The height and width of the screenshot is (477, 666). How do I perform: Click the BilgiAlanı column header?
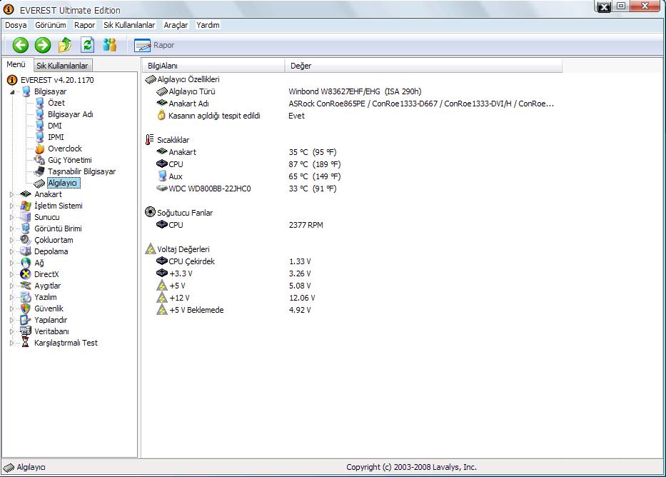pyautogui.click(x=163, y=66)
